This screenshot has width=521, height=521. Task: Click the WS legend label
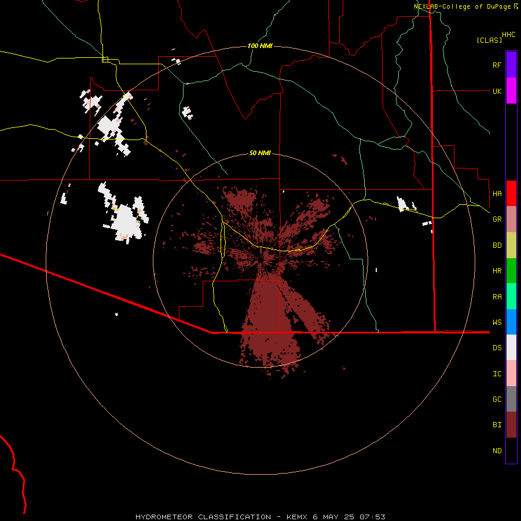497,322
